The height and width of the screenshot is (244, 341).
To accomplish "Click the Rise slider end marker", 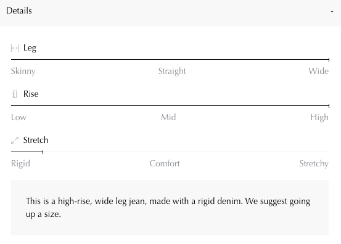I will click(x=329, y=106).
